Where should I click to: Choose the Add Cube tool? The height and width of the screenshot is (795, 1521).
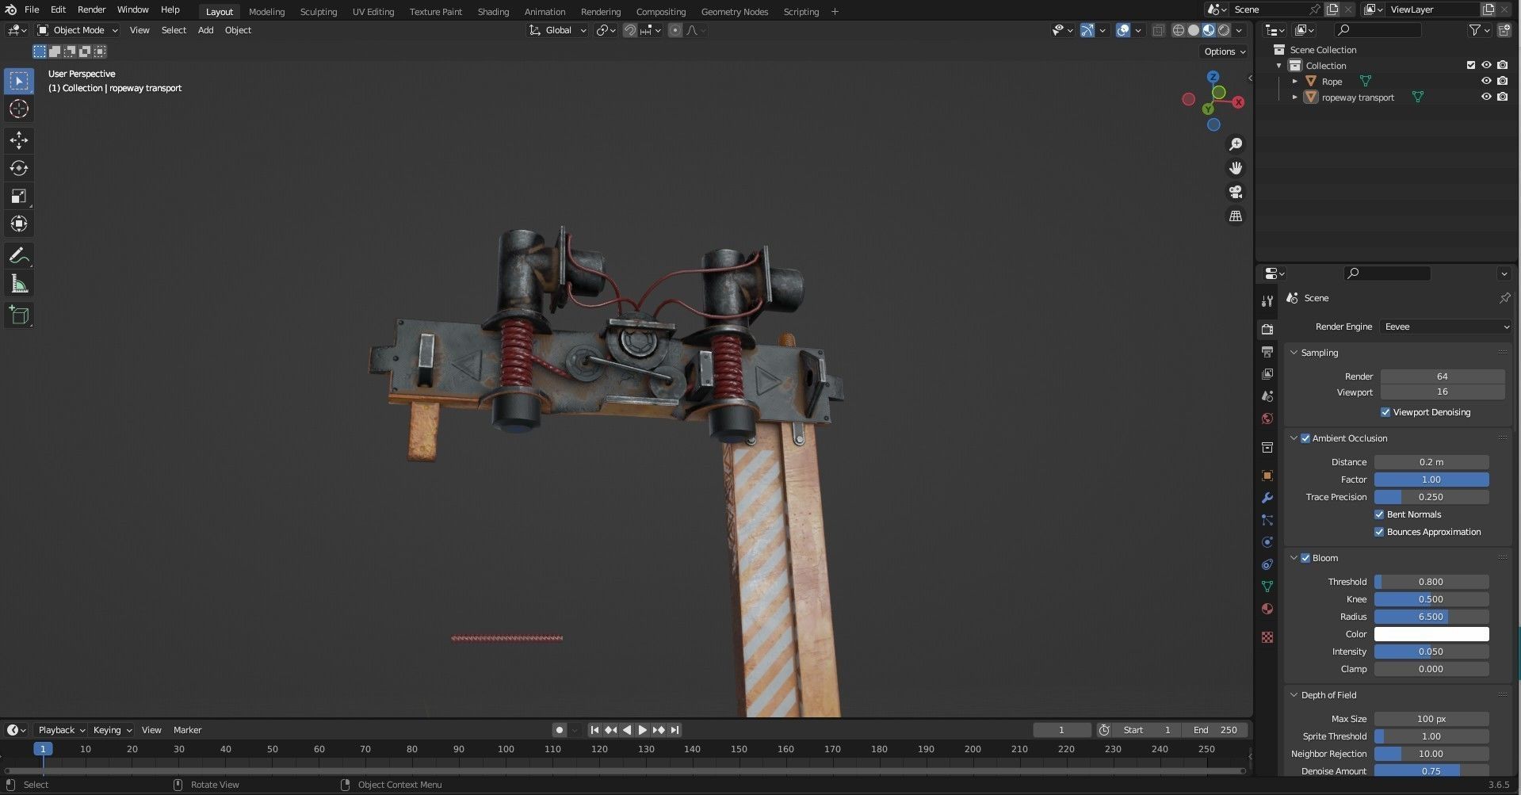[x=19, y=315]
